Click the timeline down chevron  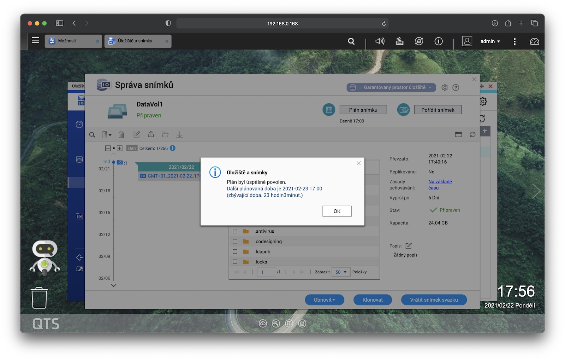(x=113, y=285)
